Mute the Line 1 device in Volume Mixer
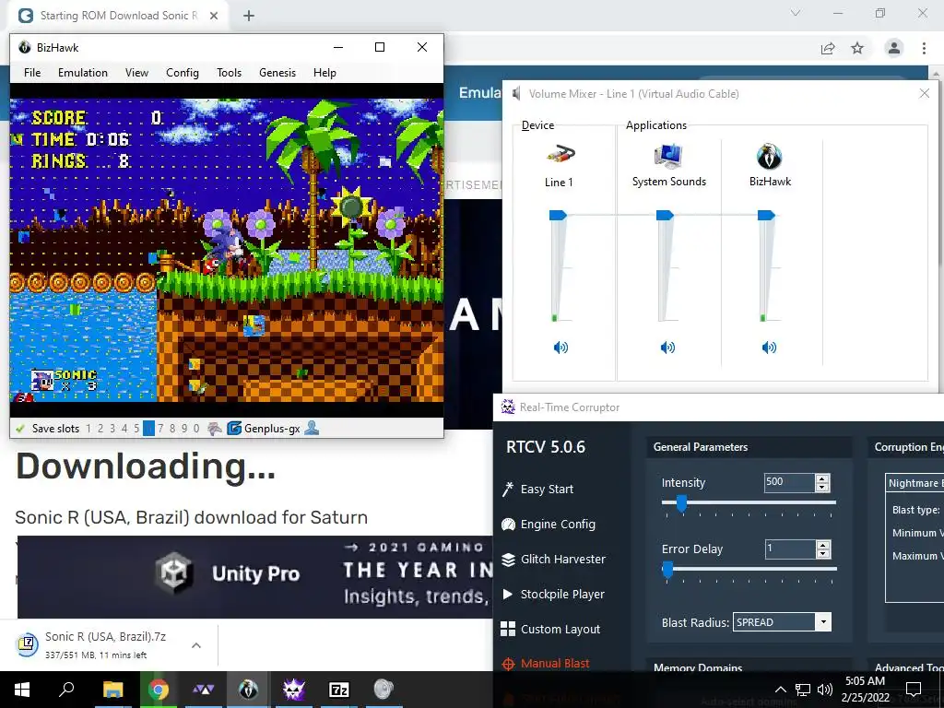The width and height of the screenshot is (944, 708). point(560,348)
